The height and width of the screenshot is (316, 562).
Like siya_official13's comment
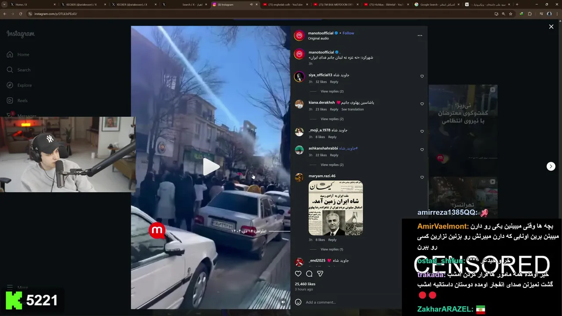tap(422, 76)
